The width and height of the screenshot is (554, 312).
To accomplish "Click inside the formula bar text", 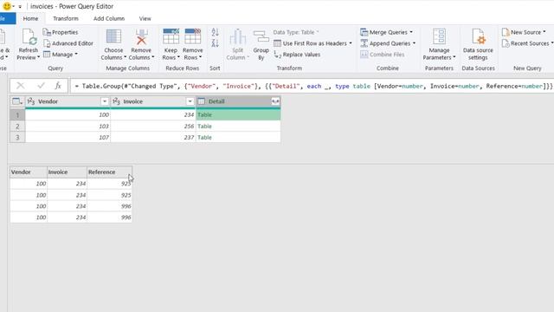I will pyautogui.click(x=313, y=86).
